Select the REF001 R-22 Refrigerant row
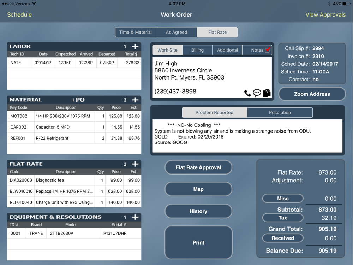The height and width of the screenshot is (265, 353). coord(74,138)
